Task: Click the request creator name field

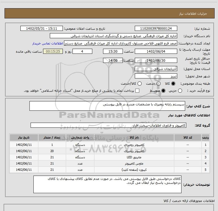Action: point(121,43)
